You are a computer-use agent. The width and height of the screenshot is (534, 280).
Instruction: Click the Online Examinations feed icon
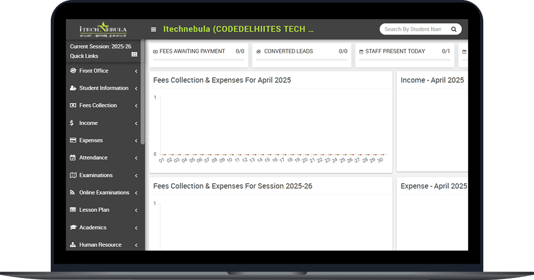click(x=72, y=192)
